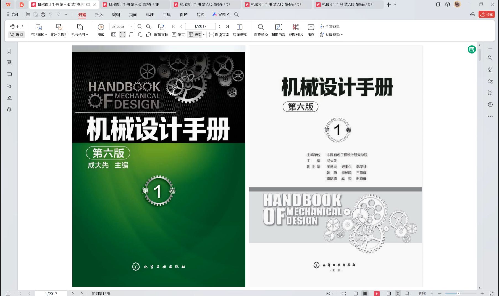Click the zoom out magnifier icon
Screen dimensions: 499x296
[x=140, y=26]
